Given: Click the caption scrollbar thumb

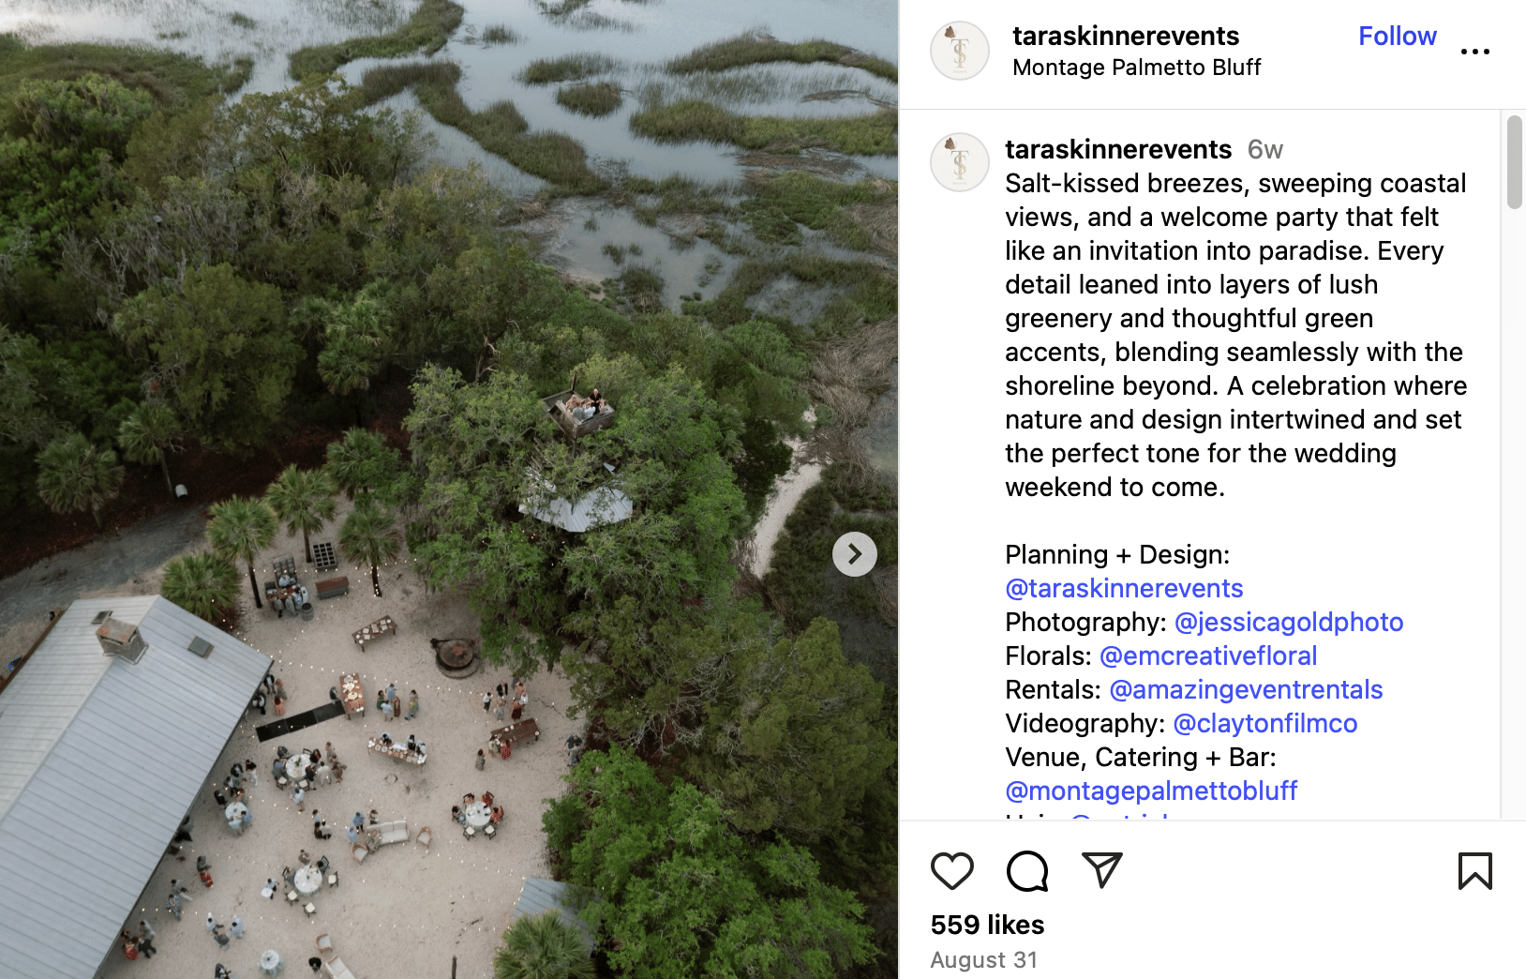Looking at the screenshot, I should click(x=1515, y=162).
